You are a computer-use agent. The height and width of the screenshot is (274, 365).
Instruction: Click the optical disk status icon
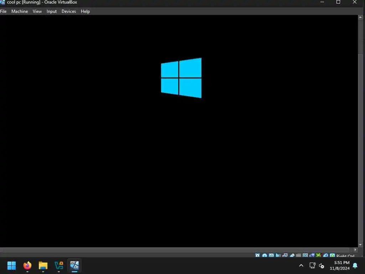[265, 255]
